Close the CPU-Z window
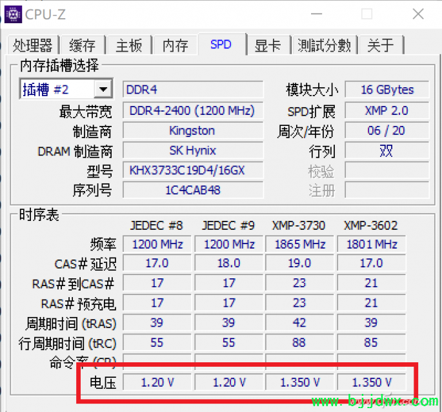Screen dimensions: 442x412 pyautogui.click(x=417, y=14)
